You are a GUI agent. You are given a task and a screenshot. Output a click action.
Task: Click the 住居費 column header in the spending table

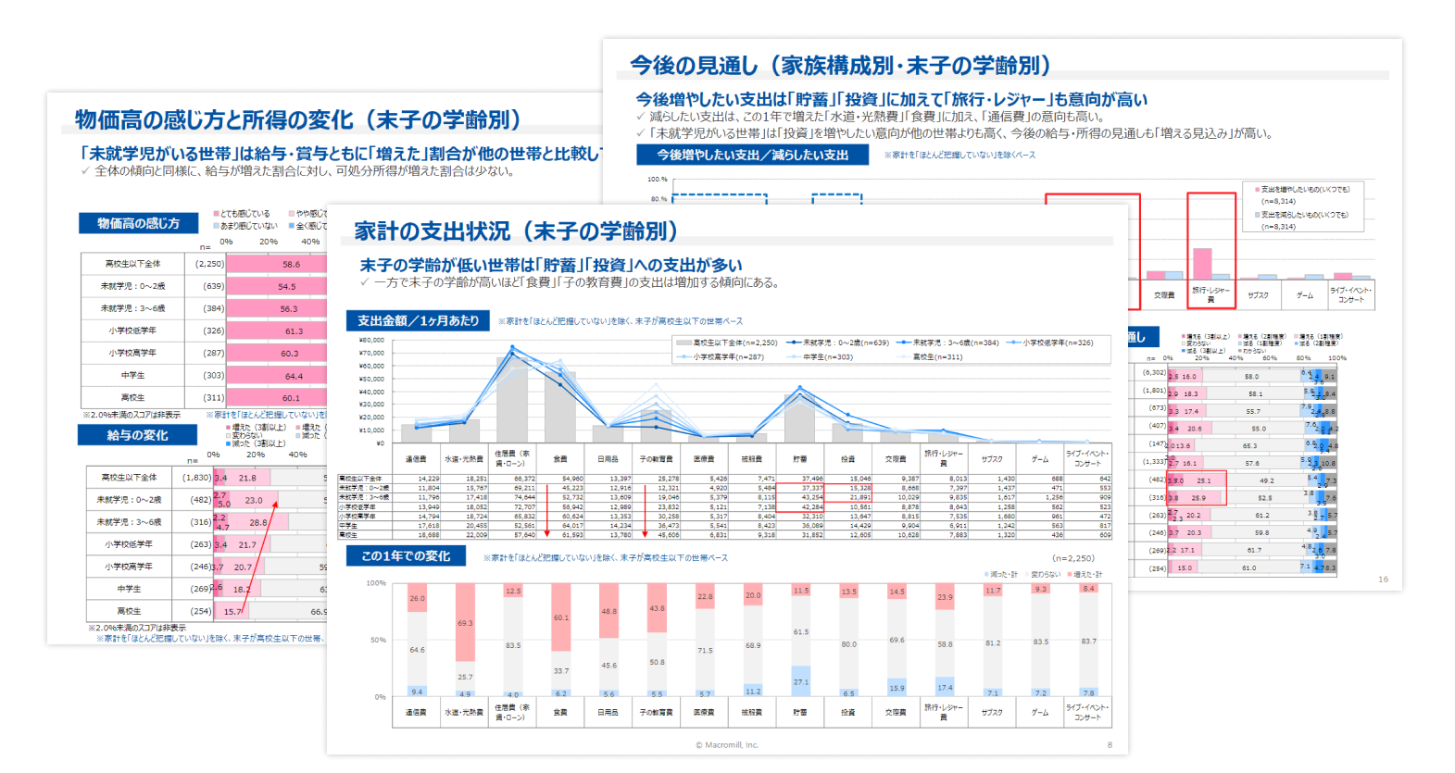pos(512,458)
